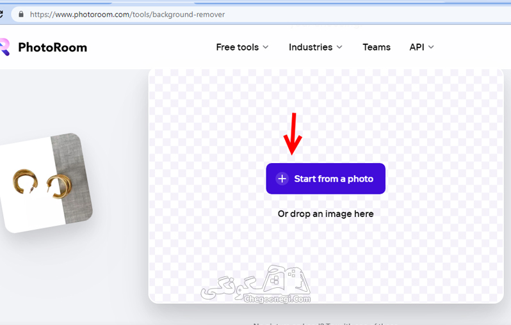Open the API menu
Viewport: 511px width, 325px height.
[422, 47]
